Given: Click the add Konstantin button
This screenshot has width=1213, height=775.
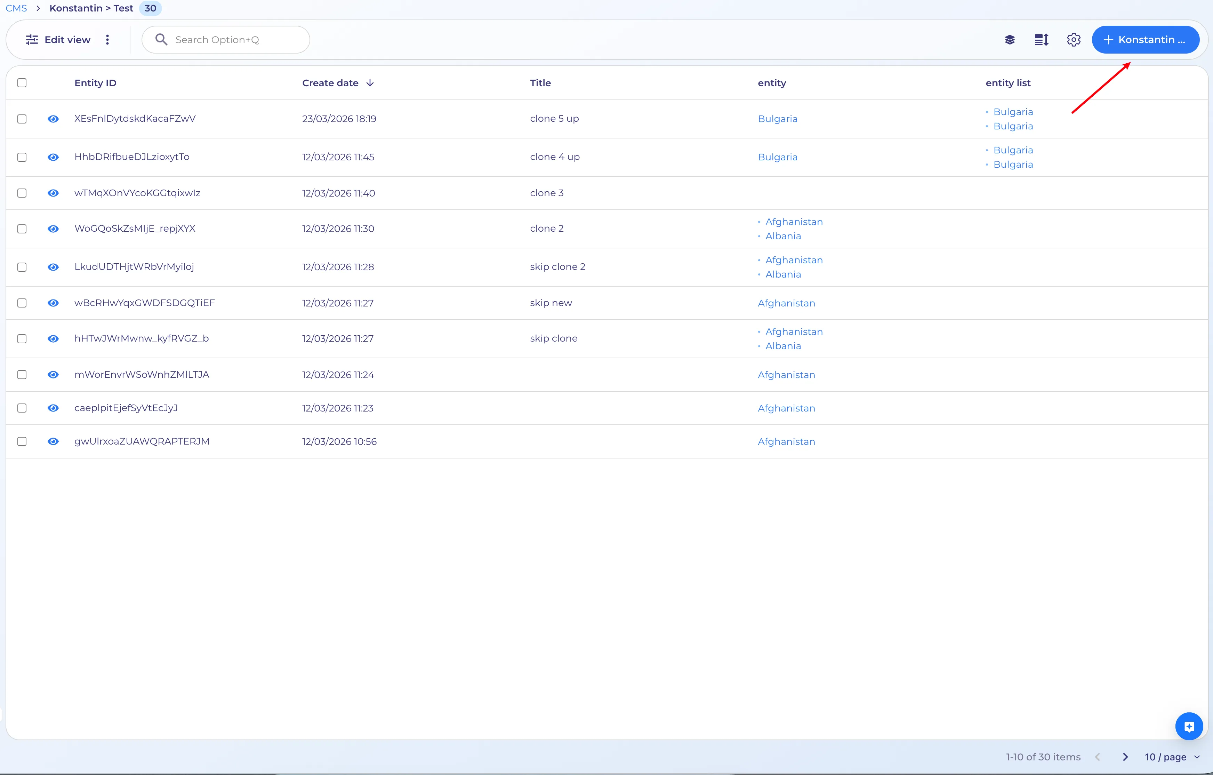Looking at the screenshot, I should point(1145,40).
